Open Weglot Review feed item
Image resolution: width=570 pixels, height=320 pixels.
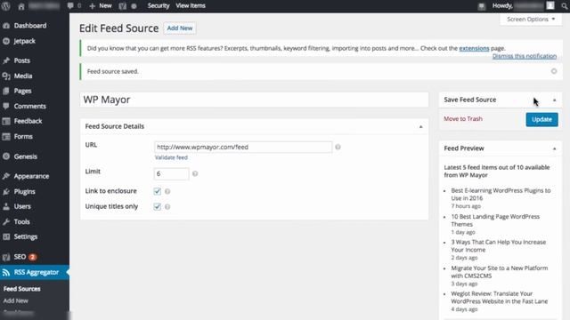[499, 298]
